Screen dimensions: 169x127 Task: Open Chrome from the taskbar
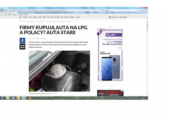[x=30, y=98]
